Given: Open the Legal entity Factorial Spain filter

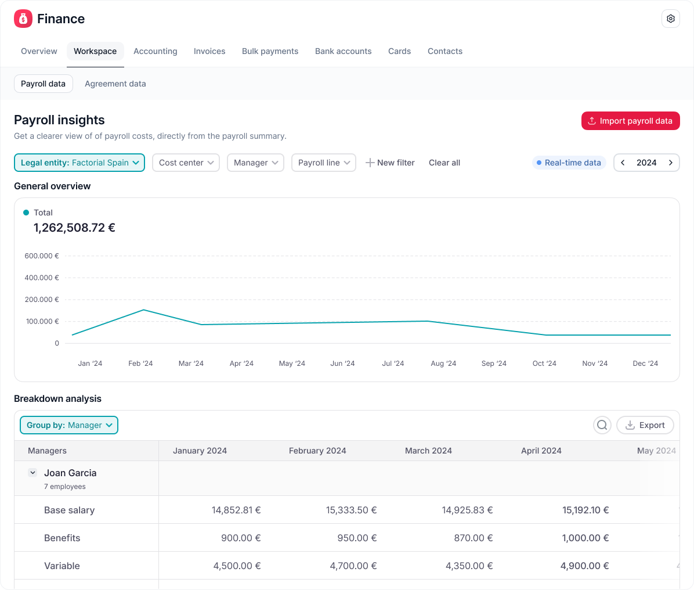Looking at the screenshot, I should (x=79, y=163).
